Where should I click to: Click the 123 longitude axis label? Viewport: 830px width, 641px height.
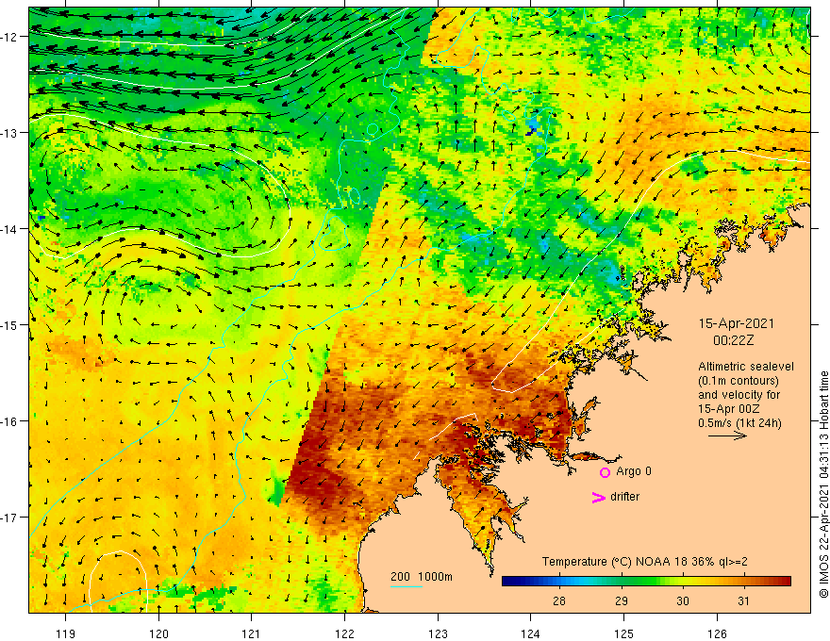pos(438,633)
